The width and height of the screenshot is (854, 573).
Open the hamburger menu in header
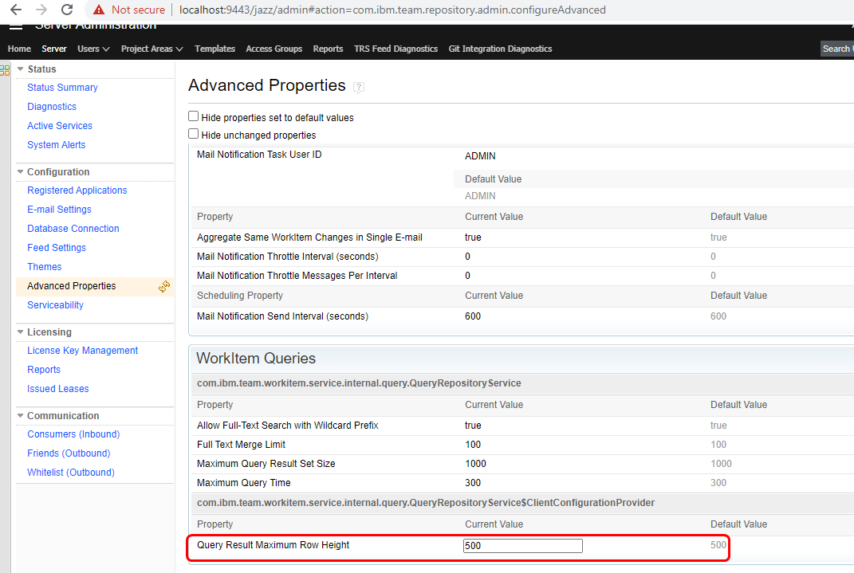coord(16,26)
